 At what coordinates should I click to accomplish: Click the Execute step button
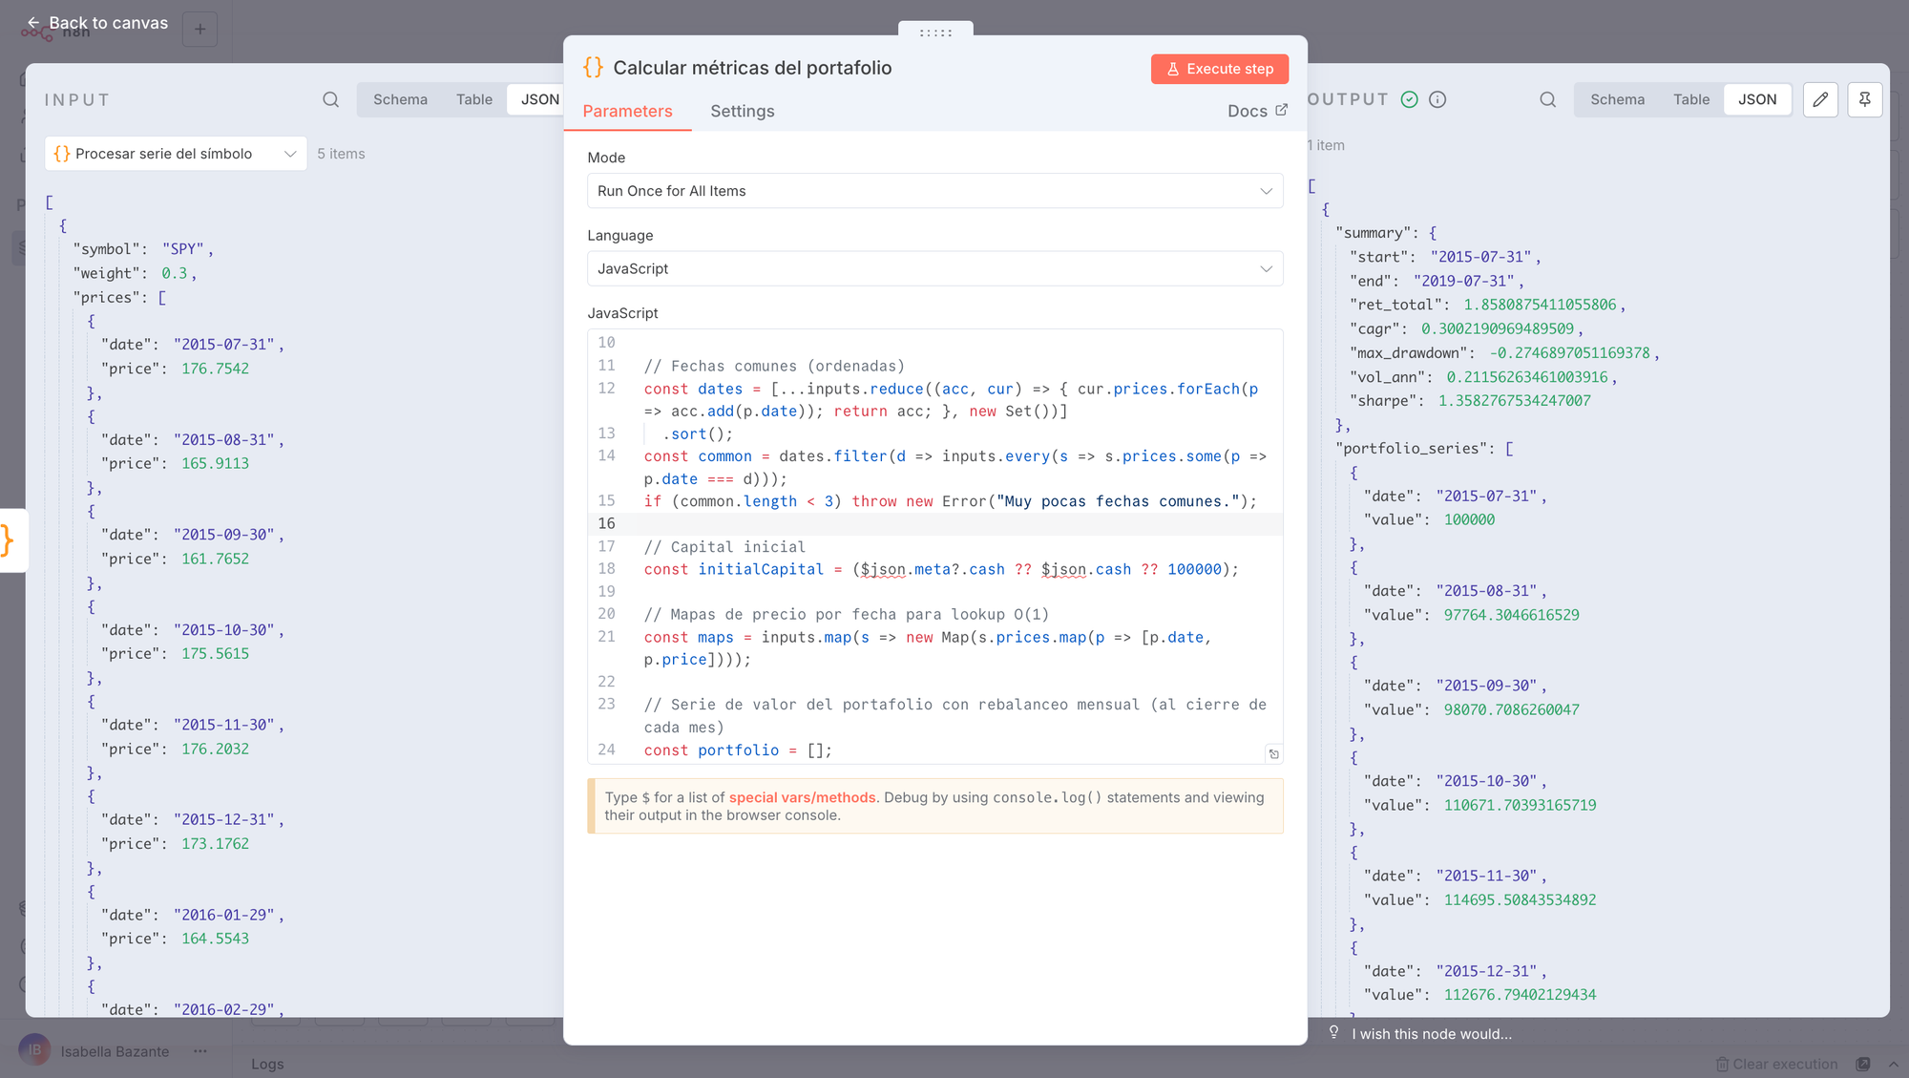pos(1219,69)
